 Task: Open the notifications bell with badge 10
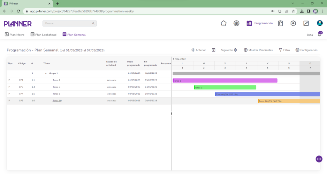[320, 34]
